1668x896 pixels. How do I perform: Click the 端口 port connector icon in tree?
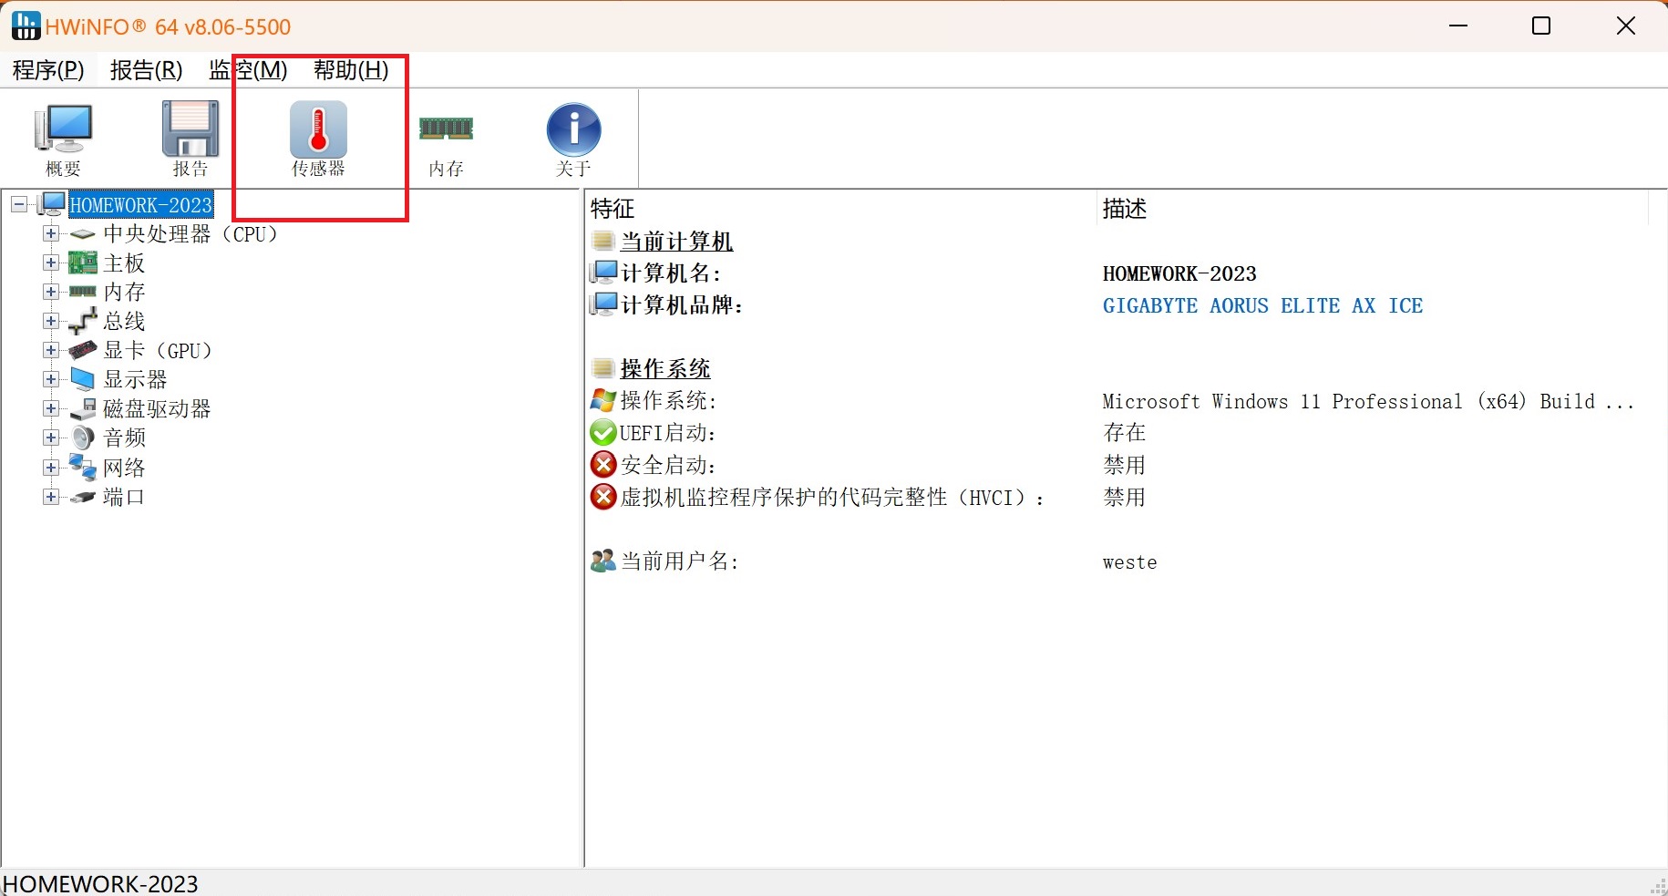coord(83,497)
